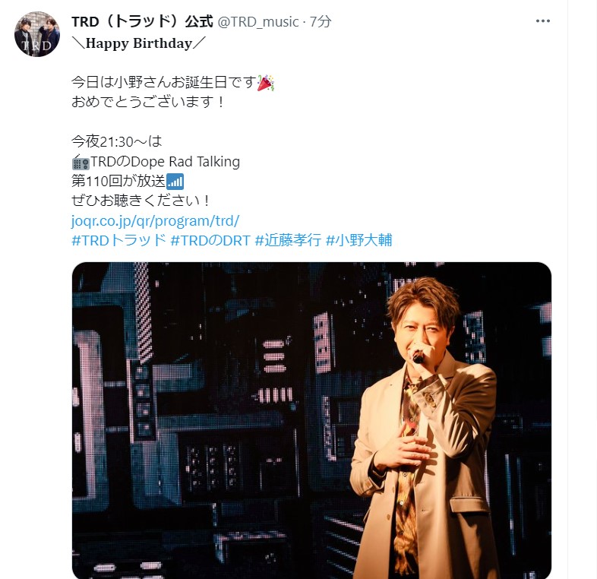Open the @TRD_music handle link
Image resolution: width=597 pixels, height=579 pixels.
point(257,22)
